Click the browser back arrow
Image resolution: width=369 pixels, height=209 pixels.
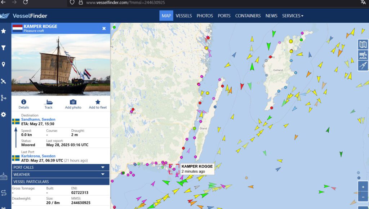[x=3, y=3]
